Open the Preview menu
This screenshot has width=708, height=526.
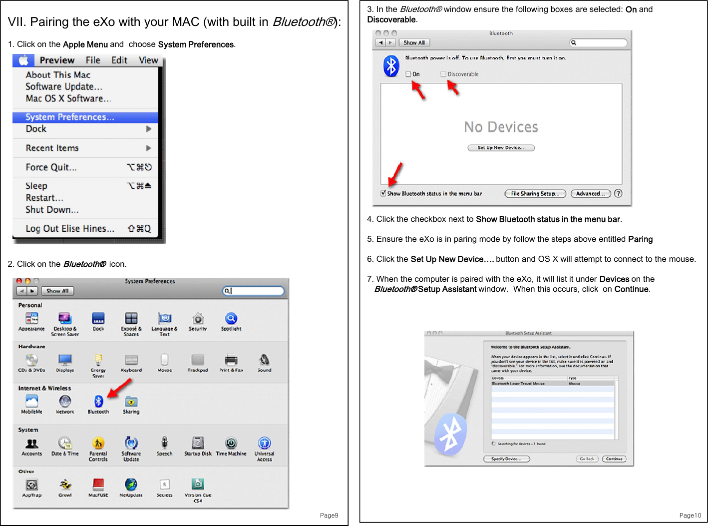click(57, 60)
